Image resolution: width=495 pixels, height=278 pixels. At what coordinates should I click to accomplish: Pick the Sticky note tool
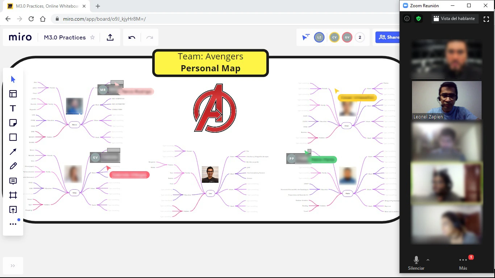[x=13, y=123]
